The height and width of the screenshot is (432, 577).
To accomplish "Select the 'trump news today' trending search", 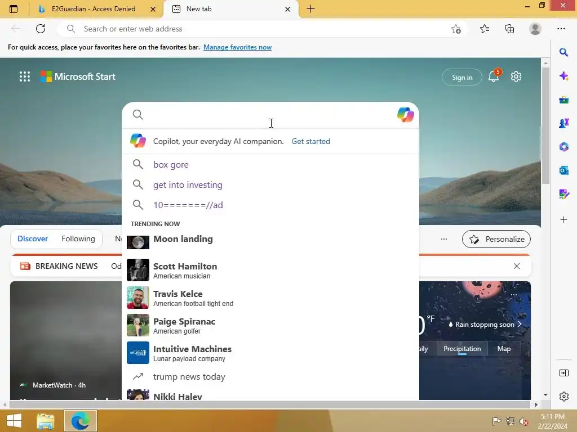I will [270, 376].
